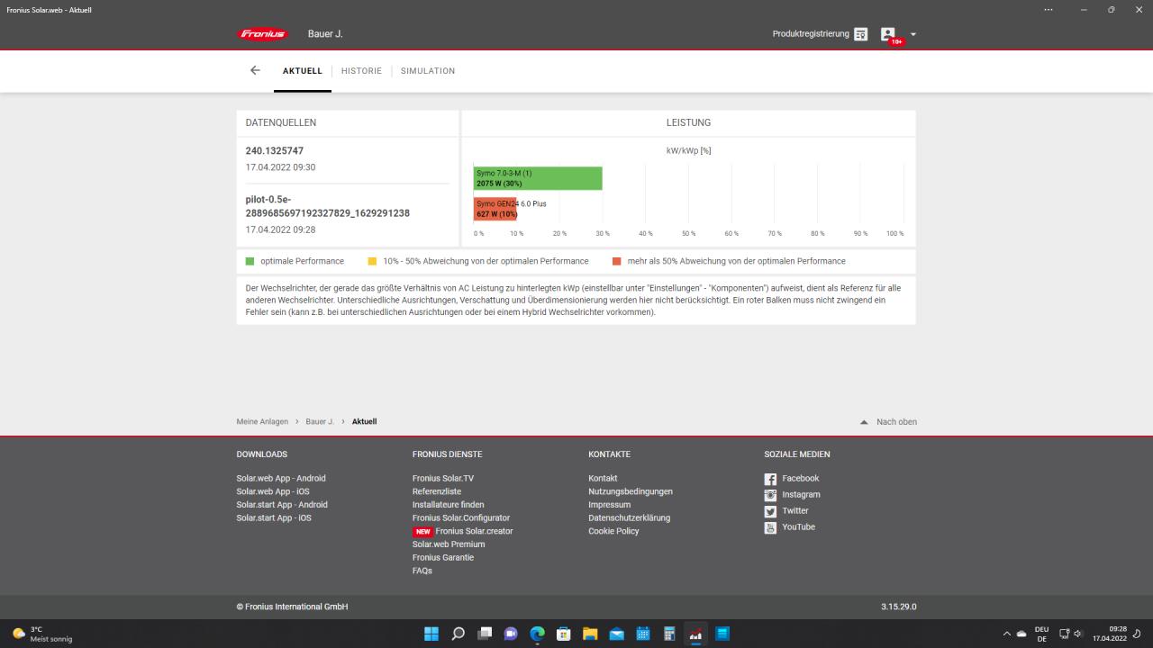Open Bauer J. breadcrumb link

point(320,421)
